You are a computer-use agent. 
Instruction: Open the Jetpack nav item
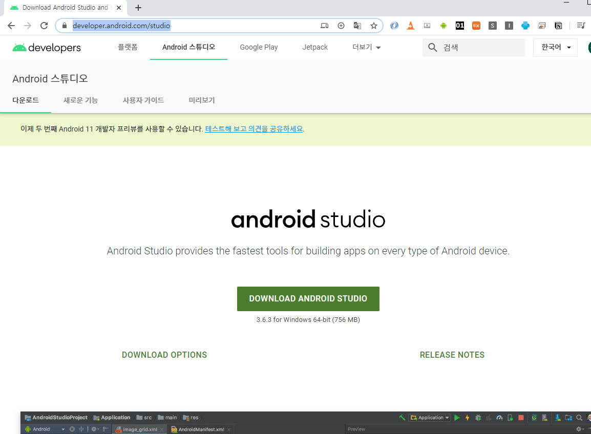pos(315,47)
